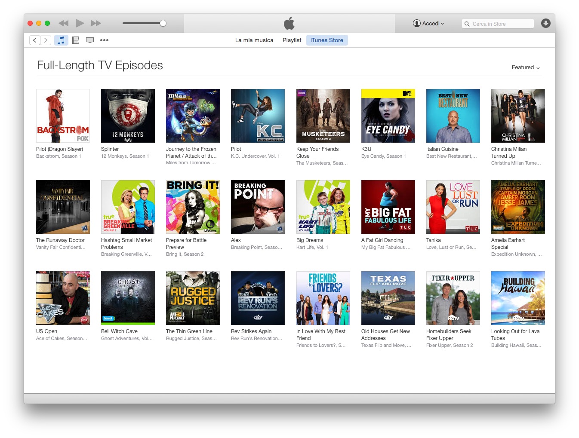Screen dimensions: 579x438
Task: Open the Texas Flip and Move artwork
Action: click(x=388, y=298)
